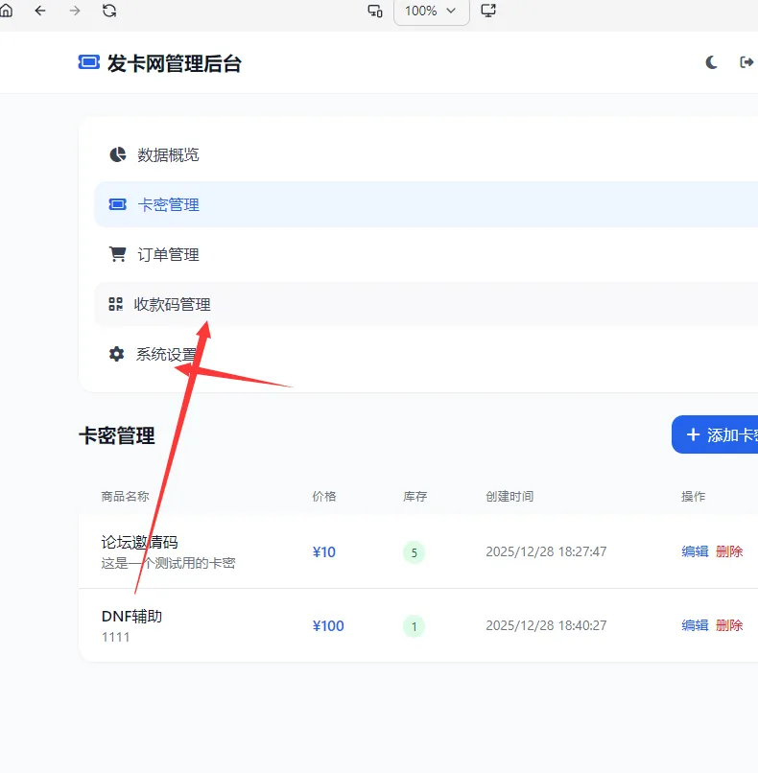Click the 添加卡密 button
Screen dimensions: 758x773
click(715, 434)
